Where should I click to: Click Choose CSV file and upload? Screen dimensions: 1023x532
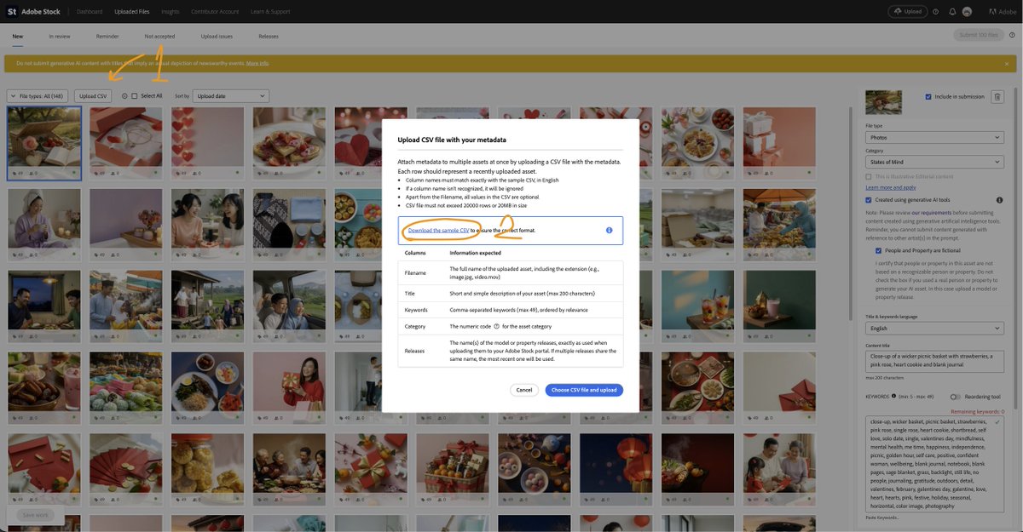tap(585, 390)
